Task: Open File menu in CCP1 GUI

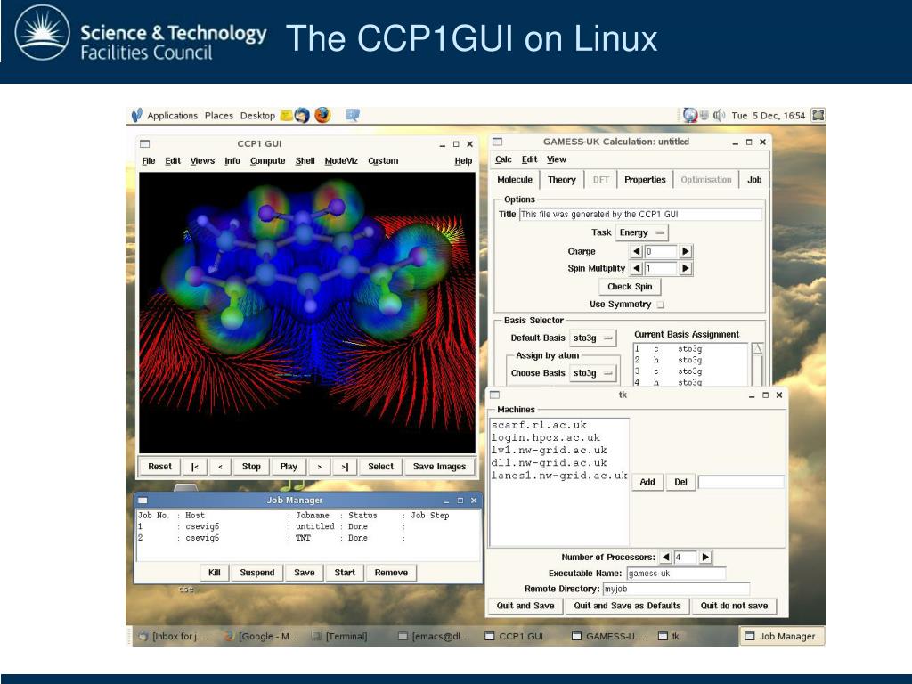Action: pyautogui.click(x=149, y=161)
